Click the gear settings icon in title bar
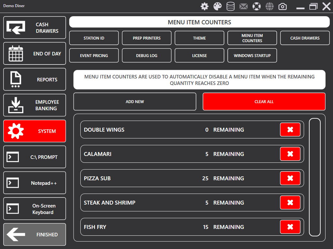333x249 pixels. (x=205, y=6)
